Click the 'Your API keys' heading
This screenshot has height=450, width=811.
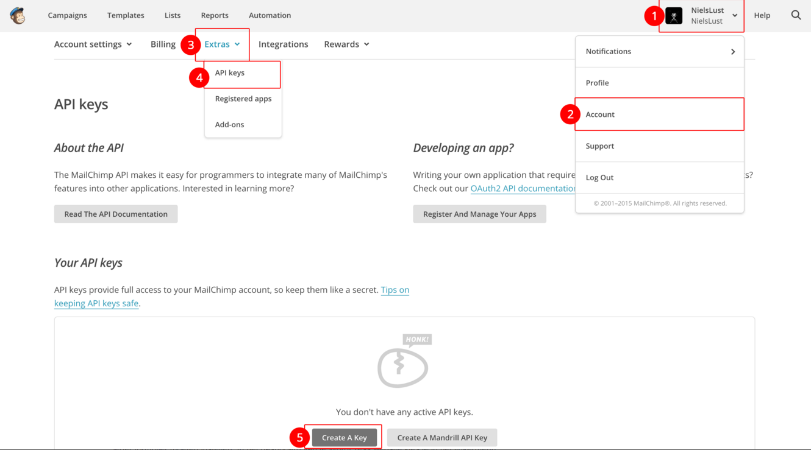point(88,263)
